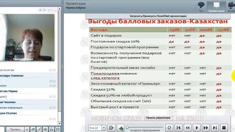Open the Чат panel icon
Viewport: 235px width, 132px height.
click(x=201, y=7)
